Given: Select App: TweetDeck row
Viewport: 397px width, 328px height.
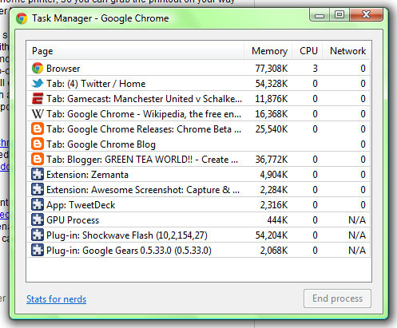Looking at the screenshot, I should point(199,205).
